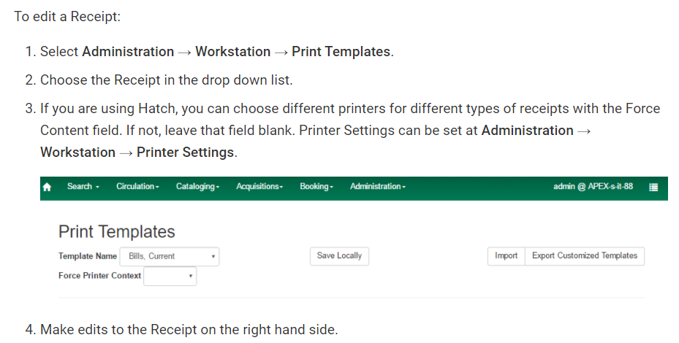Click the Template Name field label
This screenshot has width=679, height=343.
[x=88, y=256]
